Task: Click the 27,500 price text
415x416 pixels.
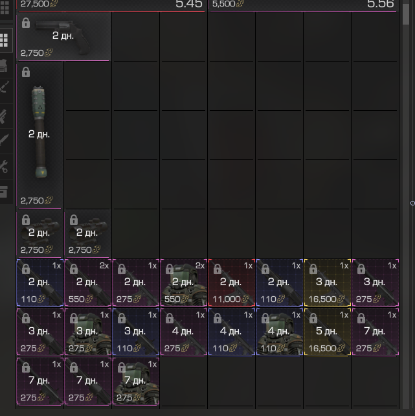Action: [x=35, y=4]
